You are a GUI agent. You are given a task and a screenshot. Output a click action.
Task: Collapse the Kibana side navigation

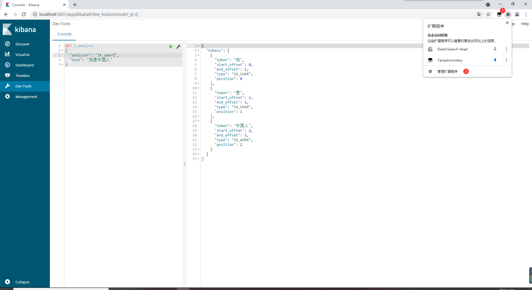25,282
